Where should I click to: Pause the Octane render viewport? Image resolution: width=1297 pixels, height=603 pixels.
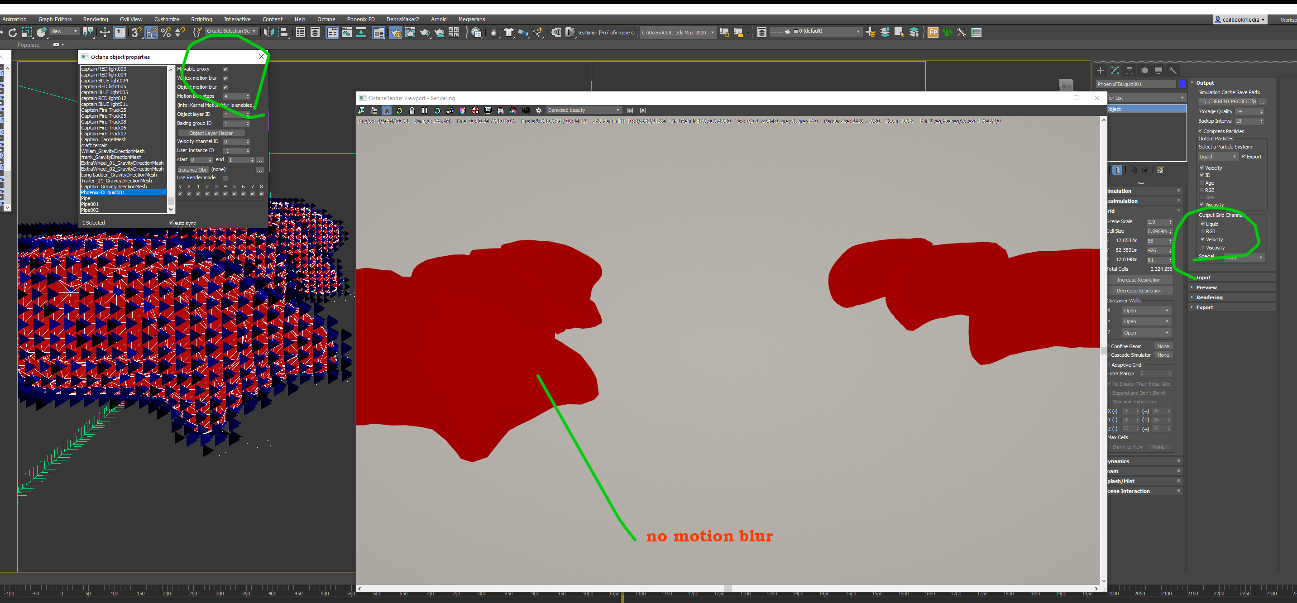(425, 110)
